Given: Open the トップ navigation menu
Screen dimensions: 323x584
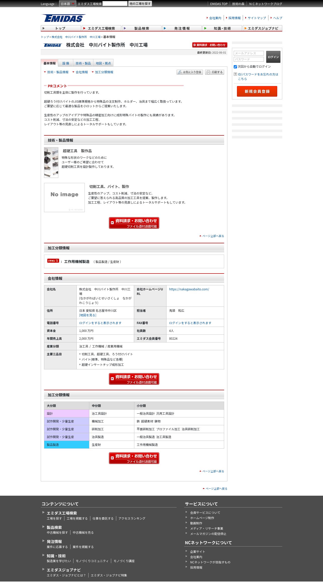Looking at the screenshot, I should coord(61,28).
